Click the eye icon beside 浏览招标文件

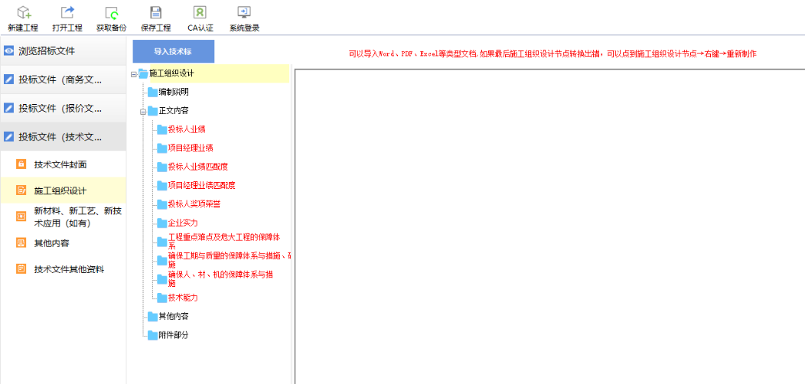coord(9,51)
